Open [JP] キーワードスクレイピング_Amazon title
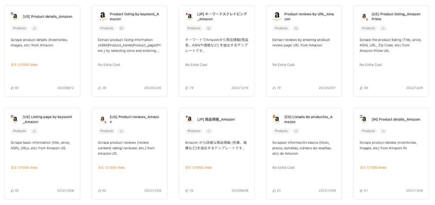Viewport: 435px width, 205px height. pos(222,16)
